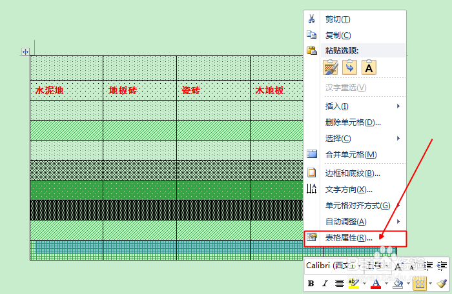Open borders dropdown arrow
This screenshot has height=294, width=452.
[430, 284]
